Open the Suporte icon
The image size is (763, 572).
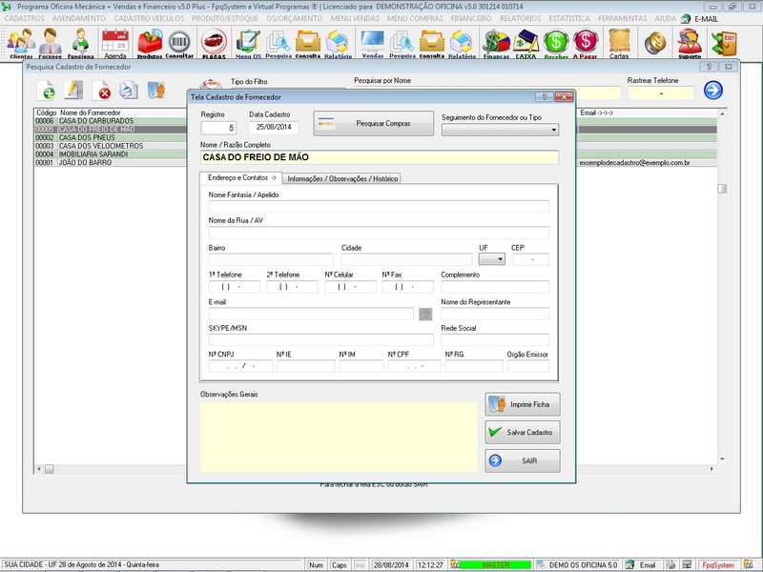(x=690, y=43)
